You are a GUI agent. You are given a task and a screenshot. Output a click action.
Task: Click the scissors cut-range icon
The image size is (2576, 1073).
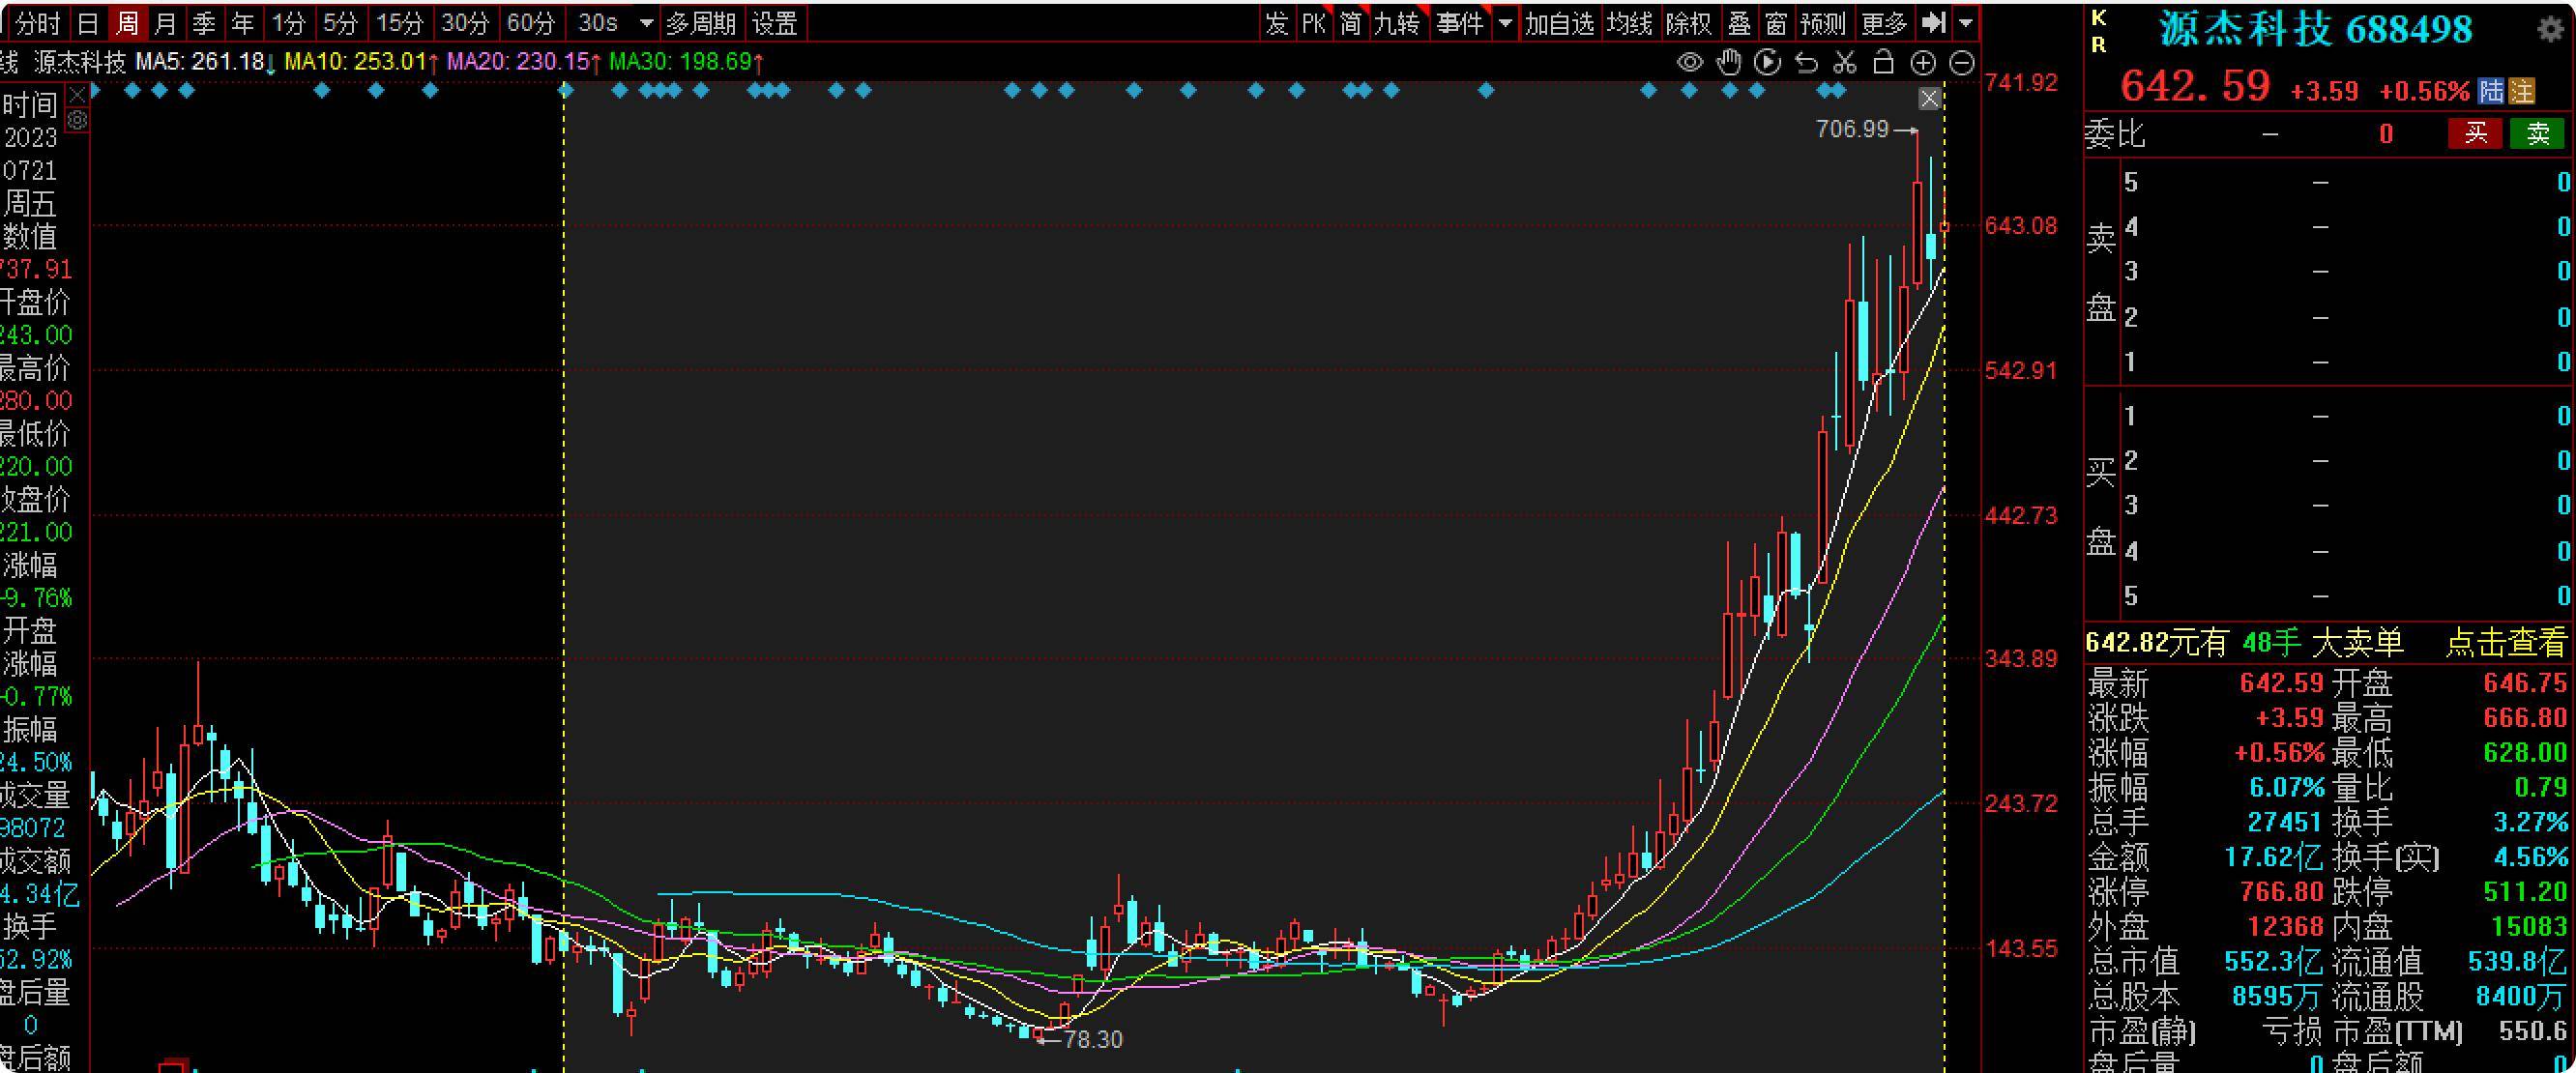coord(1845,63)
